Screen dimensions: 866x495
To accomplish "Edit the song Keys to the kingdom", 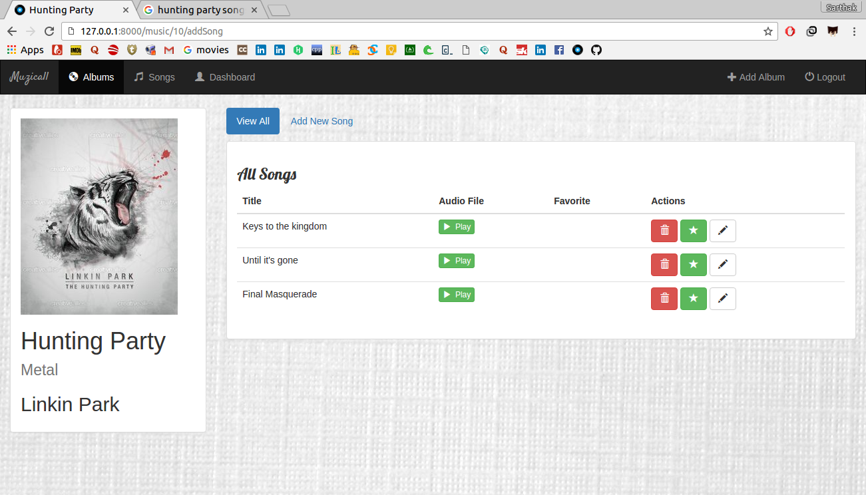I will click(x=723, y=230).
